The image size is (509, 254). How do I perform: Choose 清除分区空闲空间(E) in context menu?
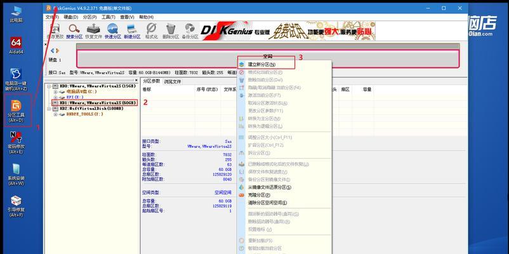click(x=284, y=203)
